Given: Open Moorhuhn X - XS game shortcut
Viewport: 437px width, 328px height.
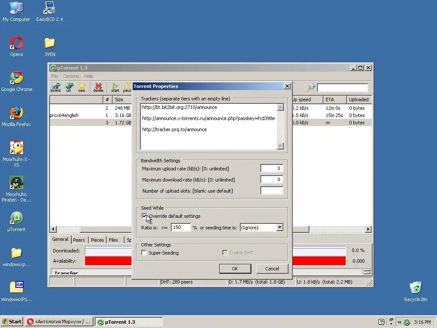Looking at the screenshot, I should point(16,154).
